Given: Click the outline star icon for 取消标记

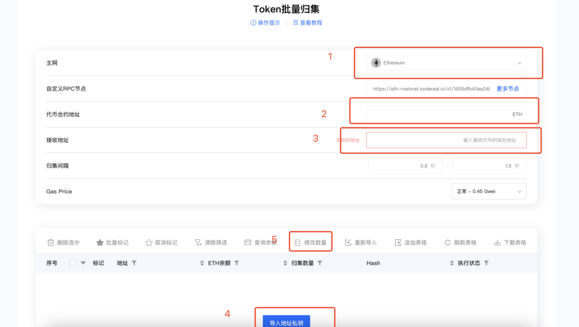Looking at the screenshot, I should [149, 242].
